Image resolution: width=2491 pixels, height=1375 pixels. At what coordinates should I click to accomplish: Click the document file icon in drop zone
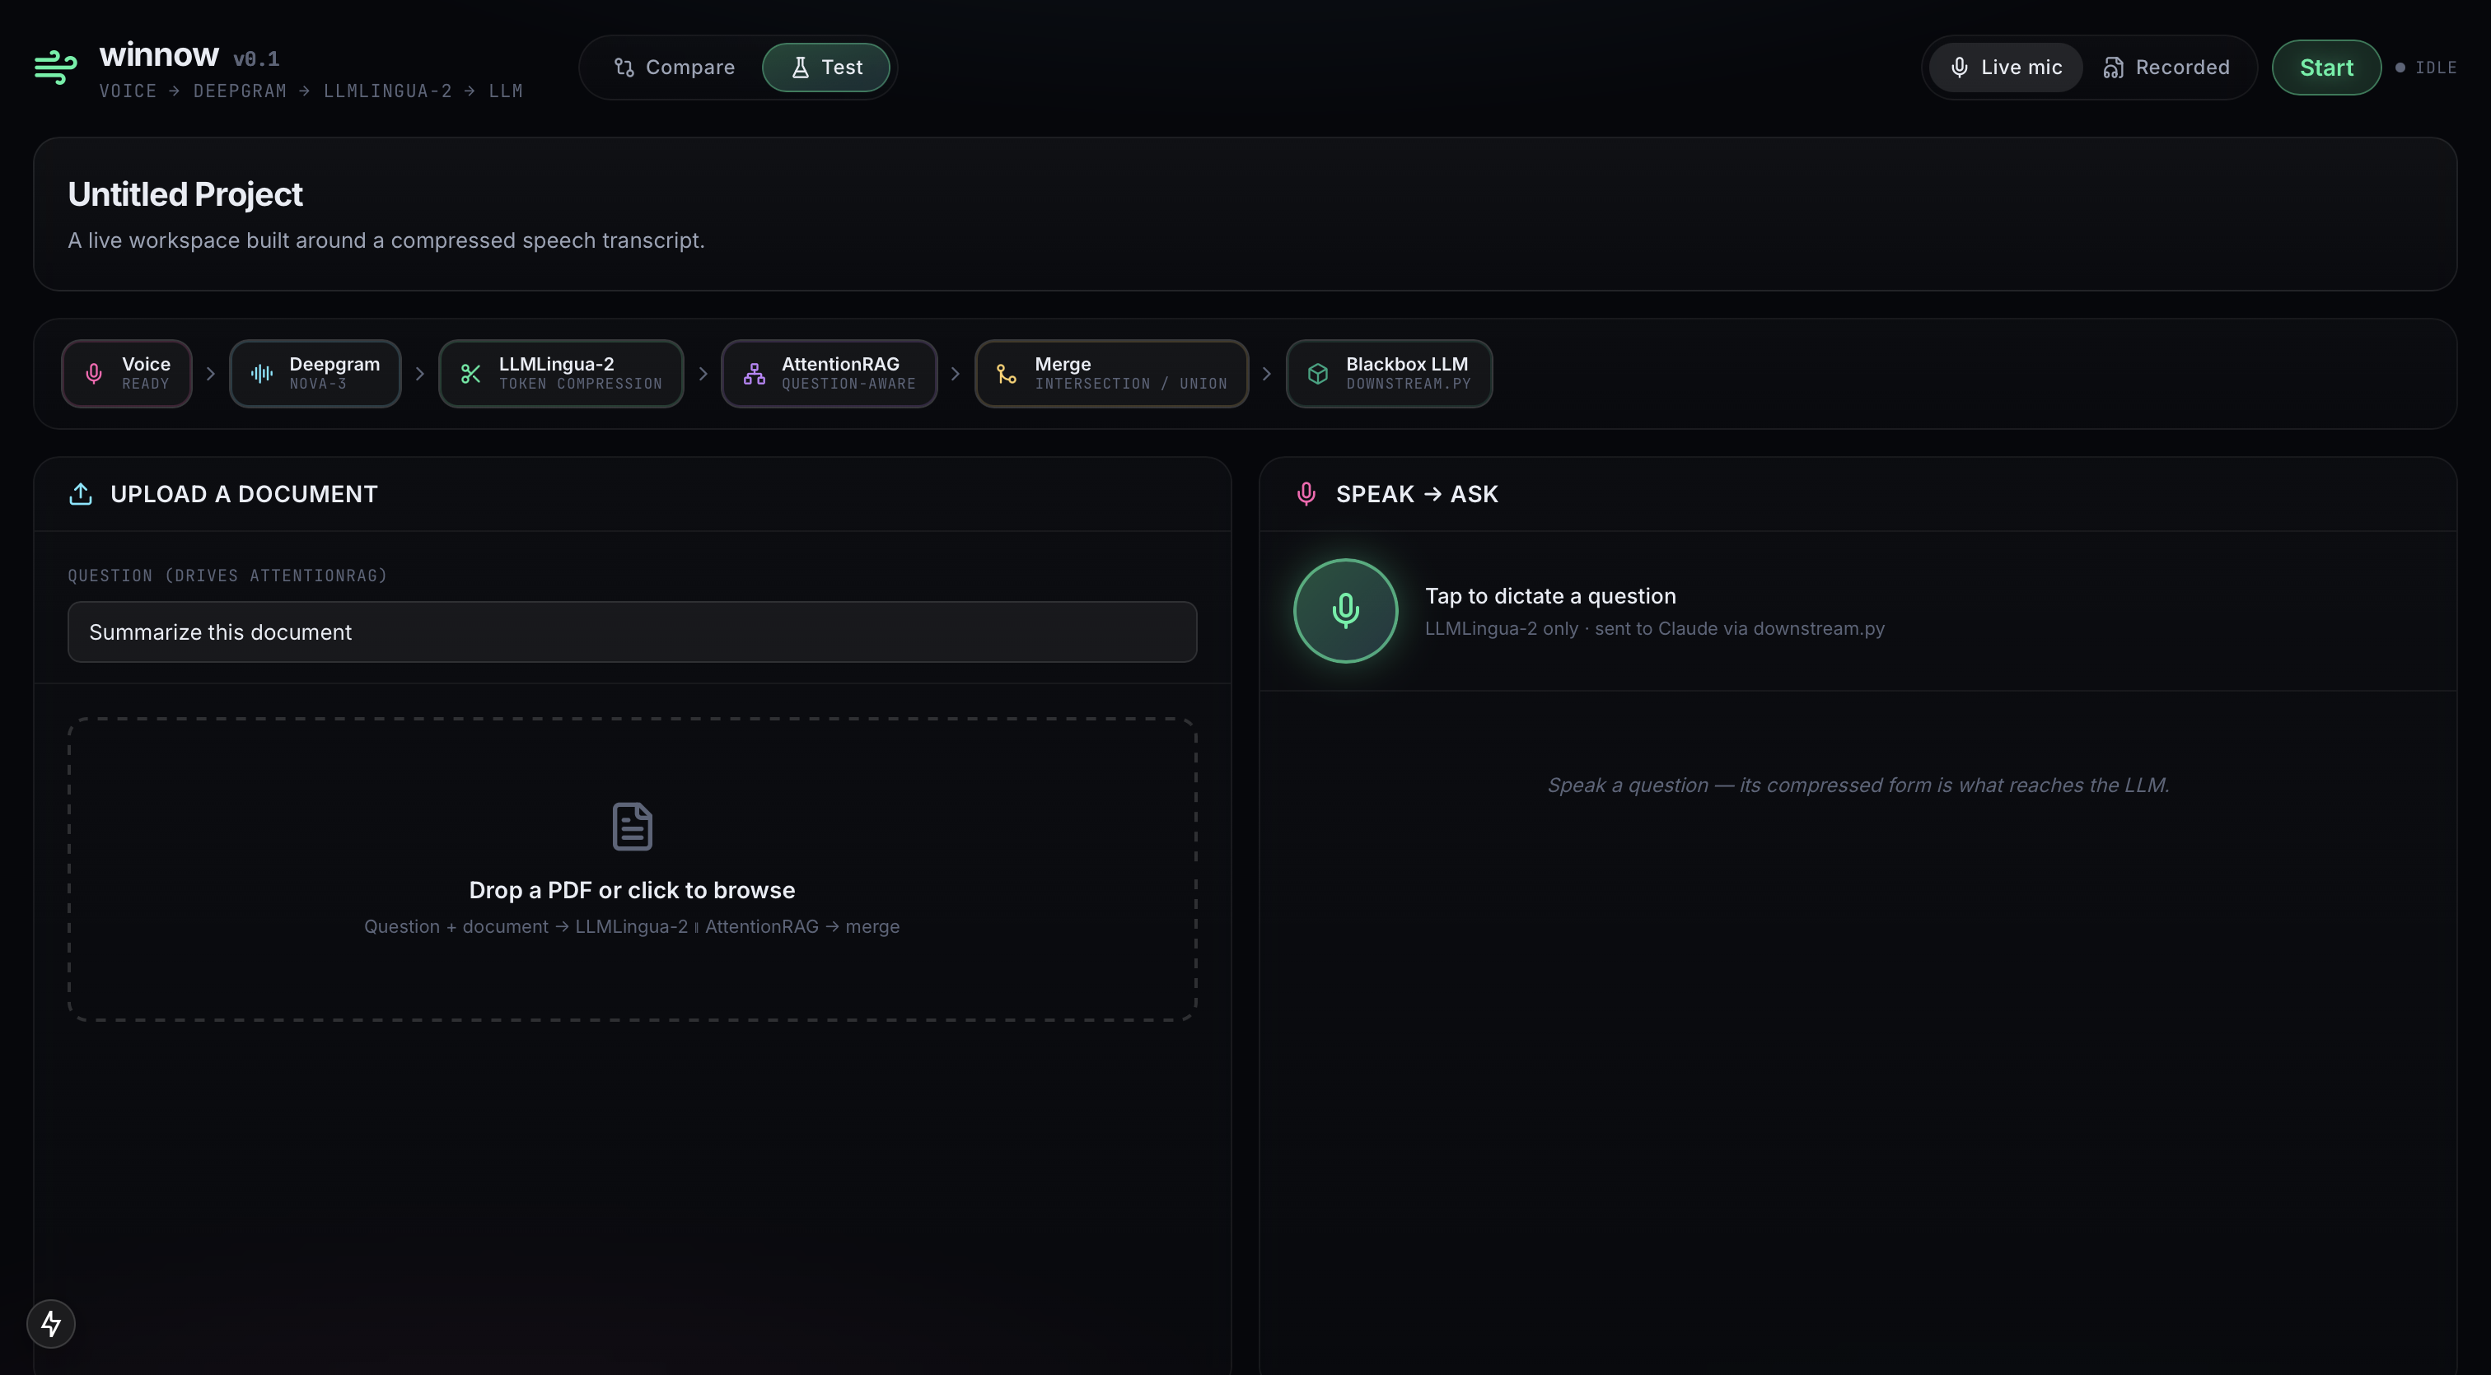(x=633, y=826)
